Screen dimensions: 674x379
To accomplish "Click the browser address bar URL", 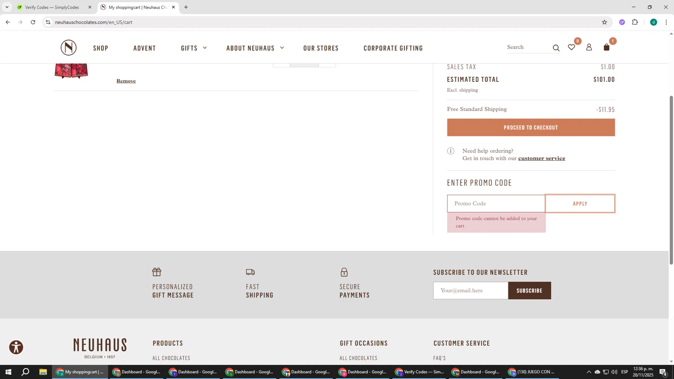I will click(93, 22).
